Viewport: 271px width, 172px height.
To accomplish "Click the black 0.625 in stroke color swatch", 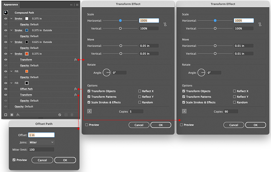I will 27,42.
